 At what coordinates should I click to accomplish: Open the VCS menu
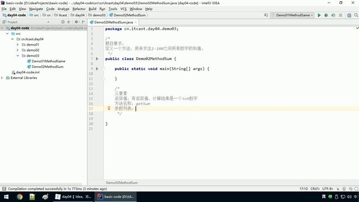pos(123,9)
